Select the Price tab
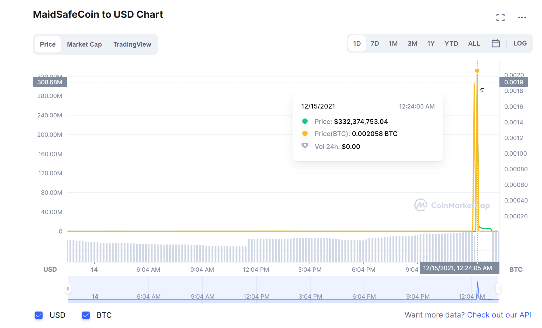This screenshot has width=542, height=328. point(48,44)
